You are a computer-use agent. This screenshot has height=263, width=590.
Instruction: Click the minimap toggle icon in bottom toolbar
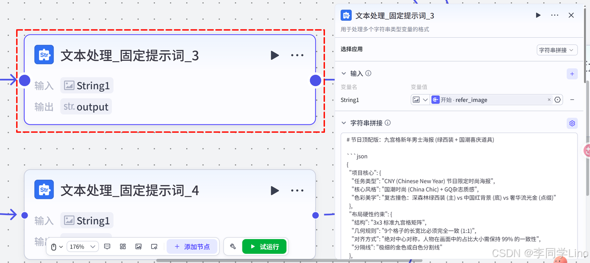coord(154,247)
